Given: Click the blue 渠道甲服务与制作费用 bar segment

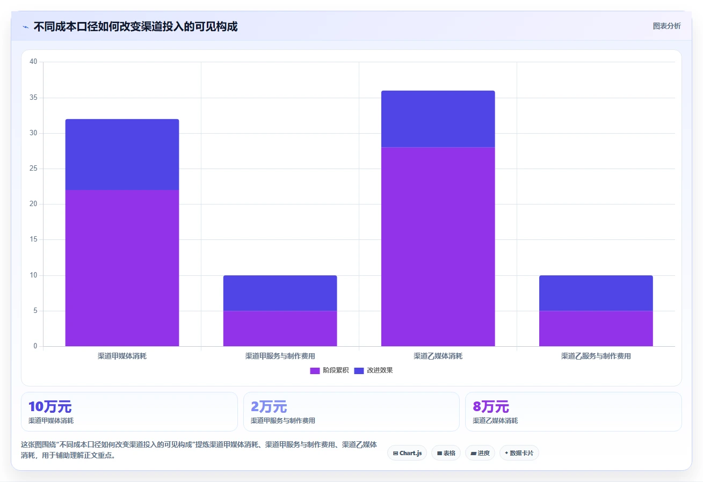Looking at the screenshot, I should (x=280, y=293).
